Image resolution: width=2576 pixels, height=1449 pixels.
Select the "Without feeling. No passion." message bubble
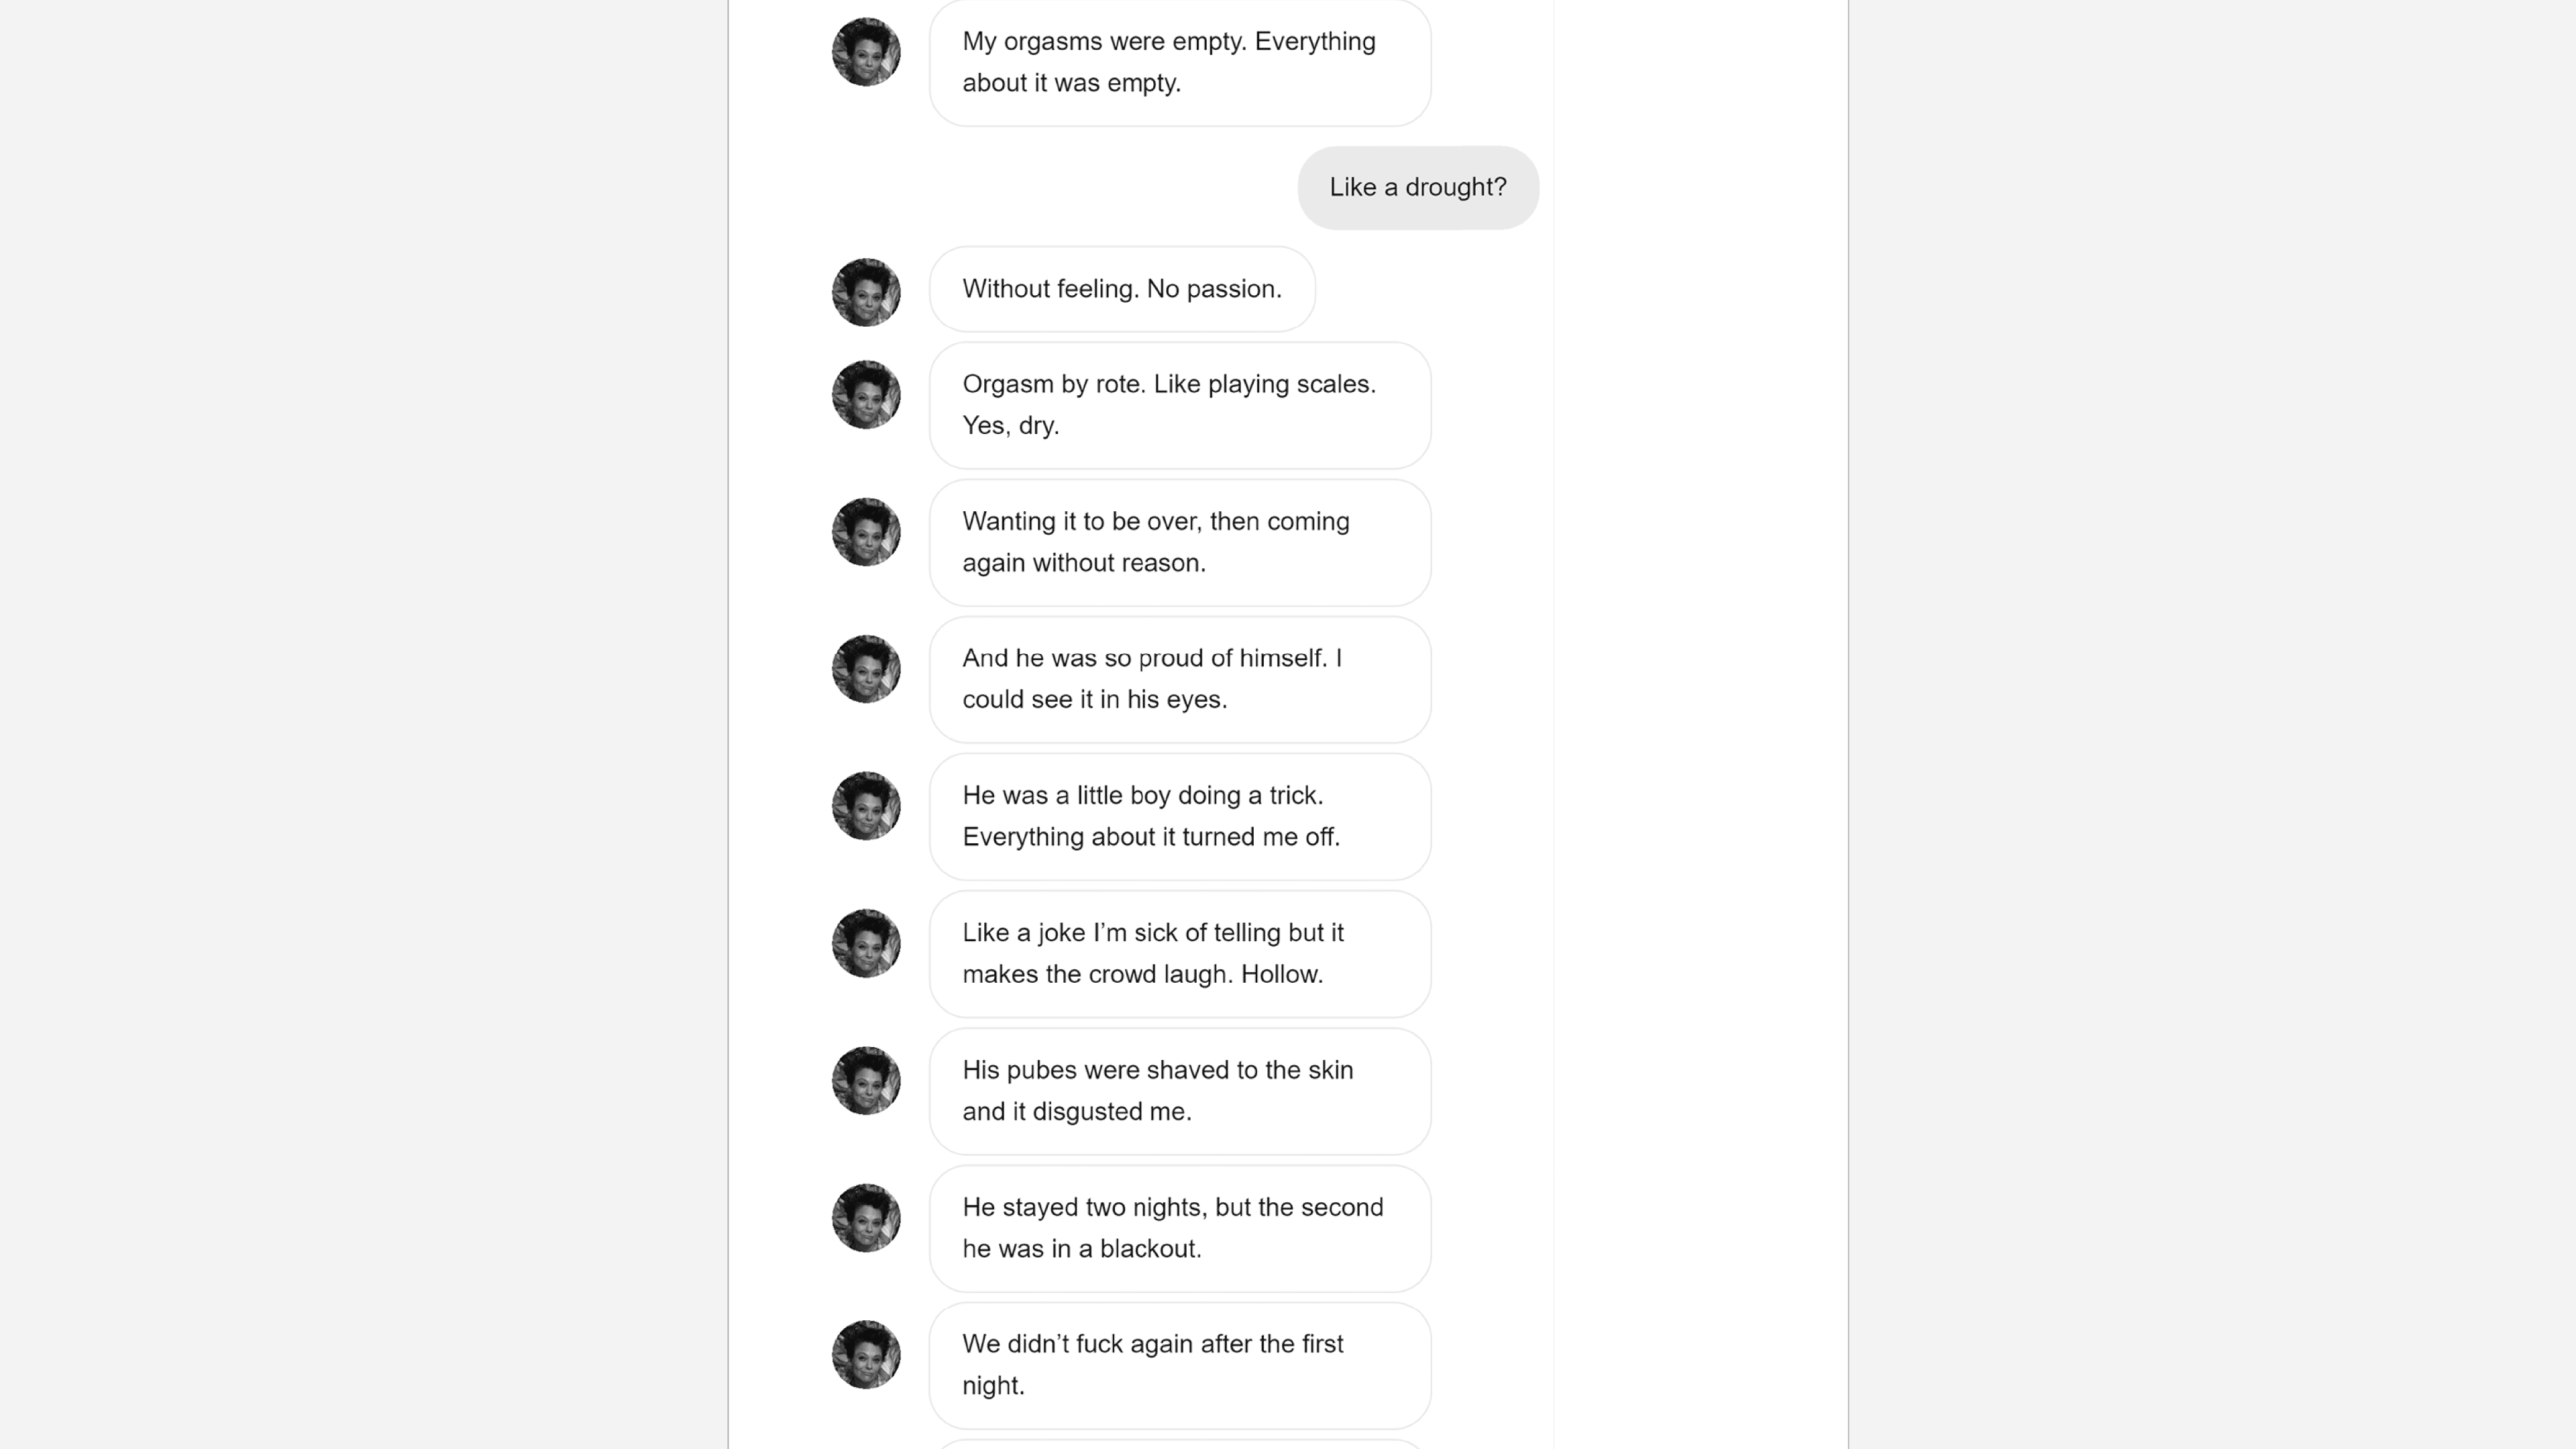(1121, 289)
